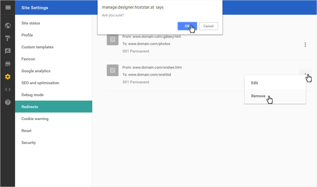This screenshot has width=317, height=187.
Task: Open three-dot menu for wishes.htm redirect
Action: tap(305, 74)
